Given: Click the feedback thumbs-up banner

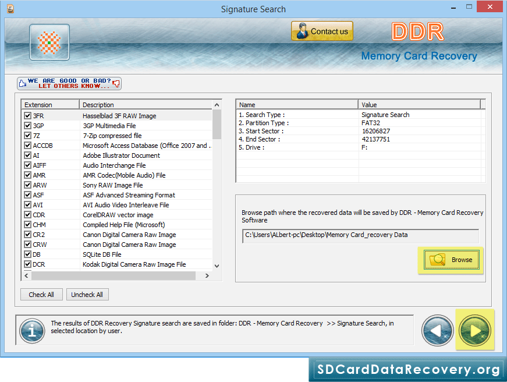Looking at the screenshot, I should (x=69, y=83).
